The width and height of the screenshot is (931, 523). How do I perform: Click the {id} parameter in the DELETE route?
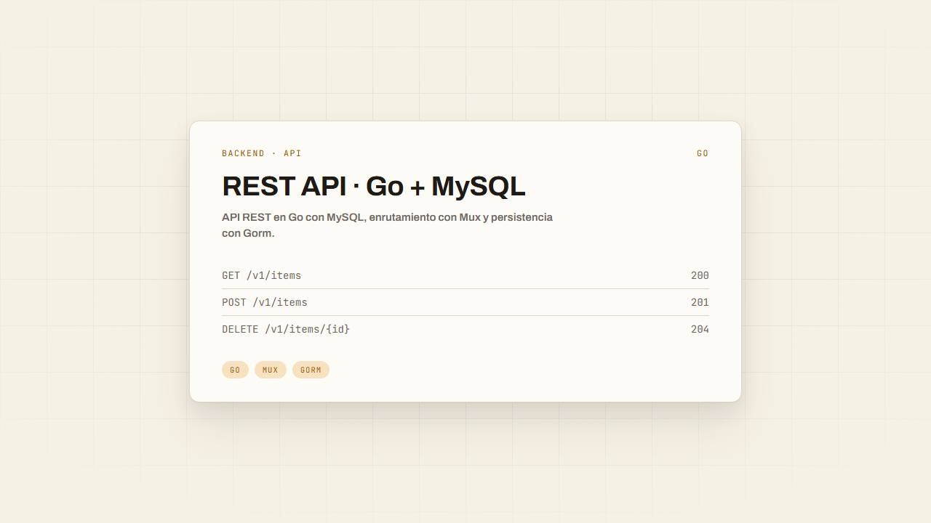point(337,329)
